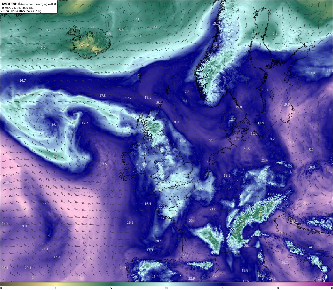Click the value 21.1 near Denmark's islands
The height and width of the screenshot is (290, 333).
[x=254, y=133]
